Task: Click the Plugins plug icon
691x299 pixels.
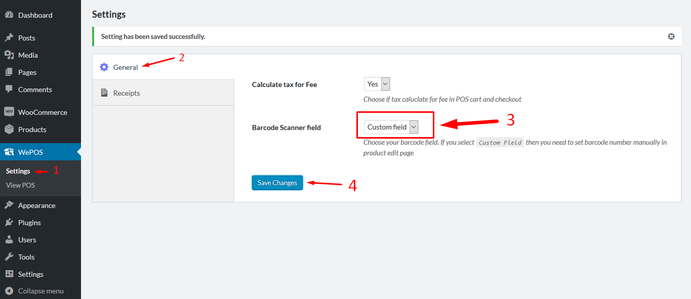Action: point(9,222)
